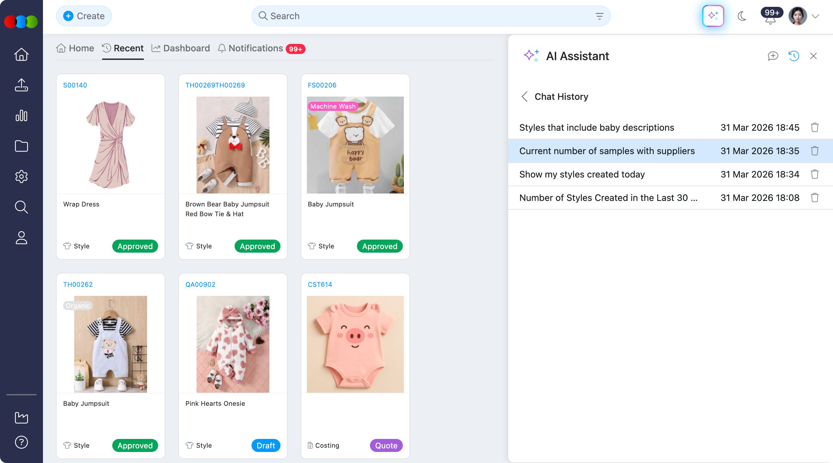The width and height of the screenshot is (833, 463).
Task: Open the Analytics bar chart icon in sidebar
Action: pos(21,115)
